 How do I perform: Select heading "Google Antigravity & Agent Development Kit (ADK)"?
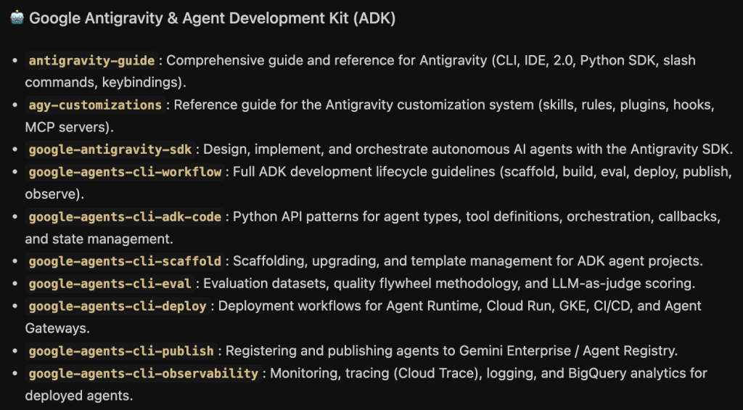click(x=213, y=18)
